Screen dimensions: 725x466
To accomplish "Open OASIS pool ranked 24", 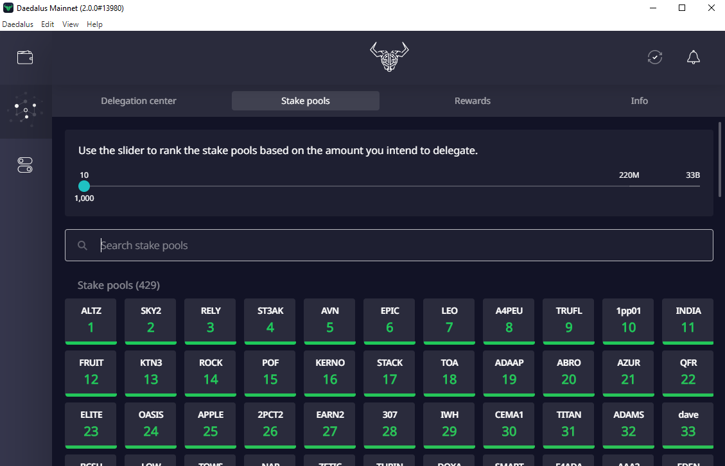I will (150, 426).
